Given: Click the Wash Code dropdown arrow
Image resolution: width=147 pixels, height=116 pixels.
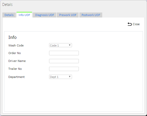Looking at the screenshot, I should [70, 45].
